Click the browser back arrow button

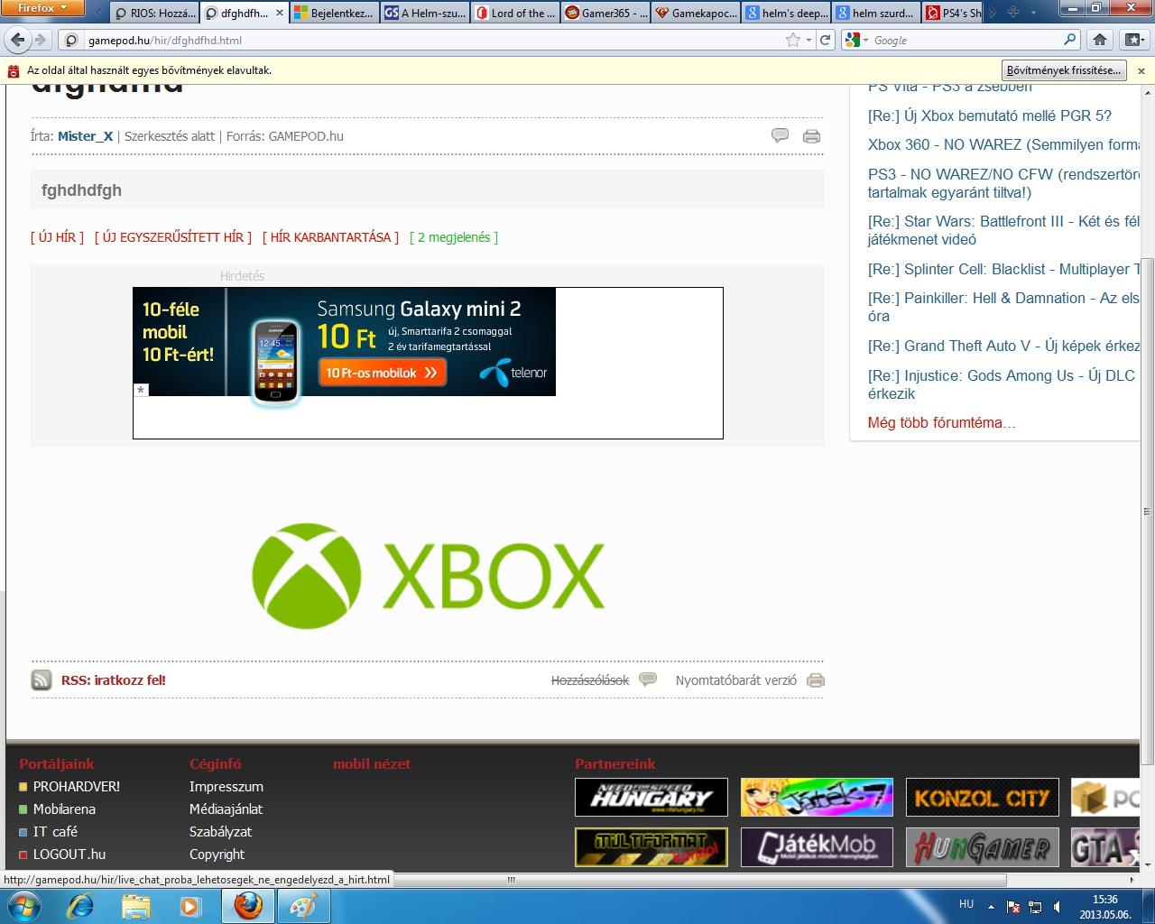pyautogui.click(x=18, y=40)
